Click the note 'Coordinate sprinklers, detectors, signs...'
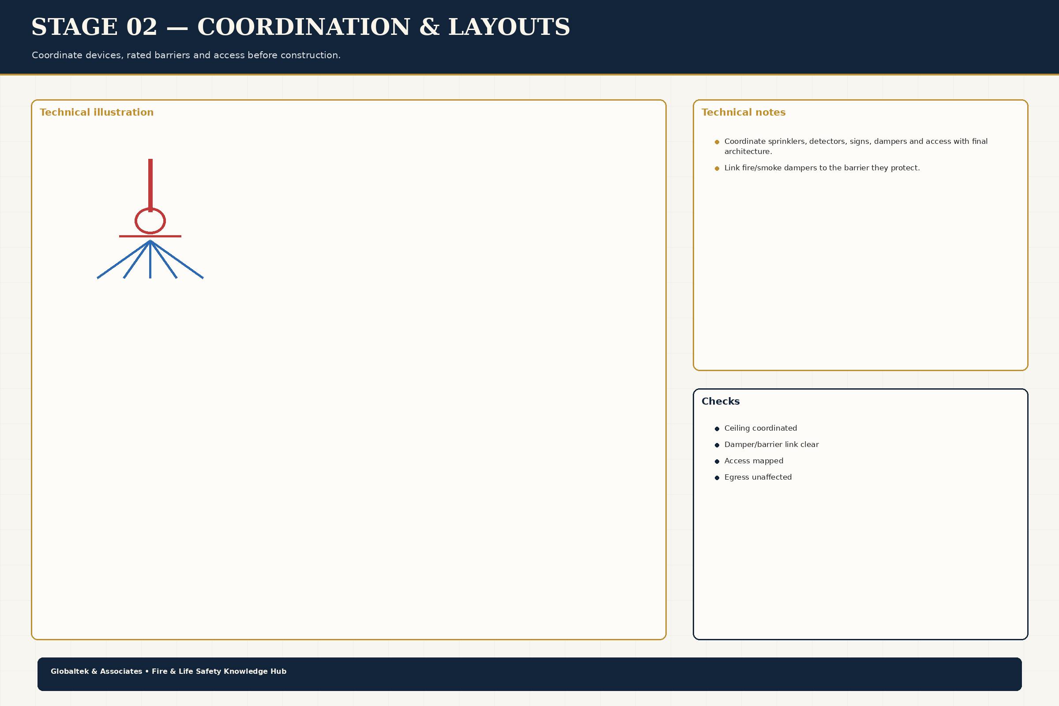This screenshot has width=1059, height=706. [856, 146]
